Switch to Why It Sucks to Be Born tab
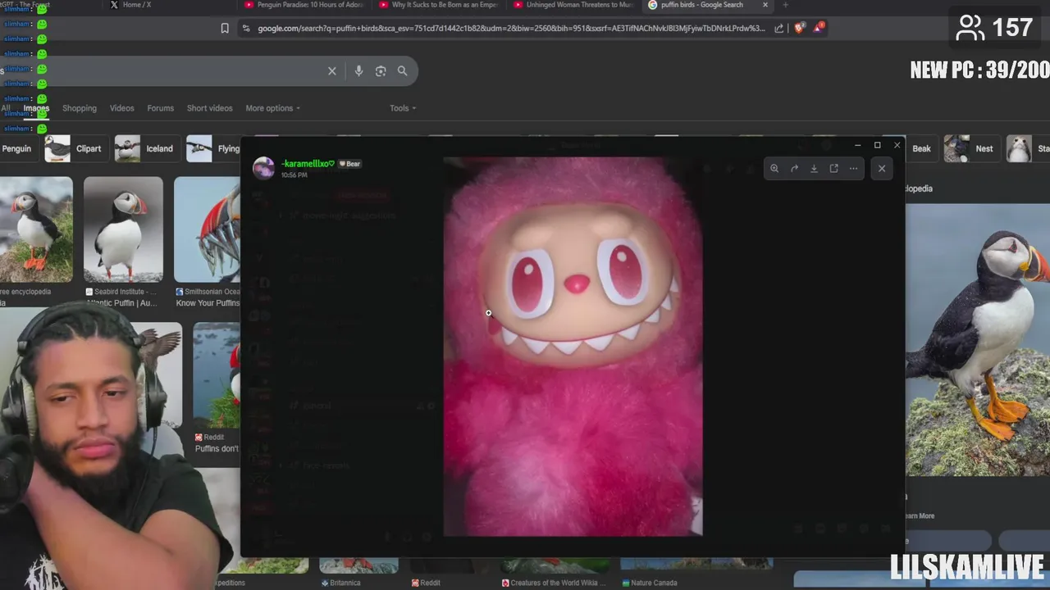 438,5
